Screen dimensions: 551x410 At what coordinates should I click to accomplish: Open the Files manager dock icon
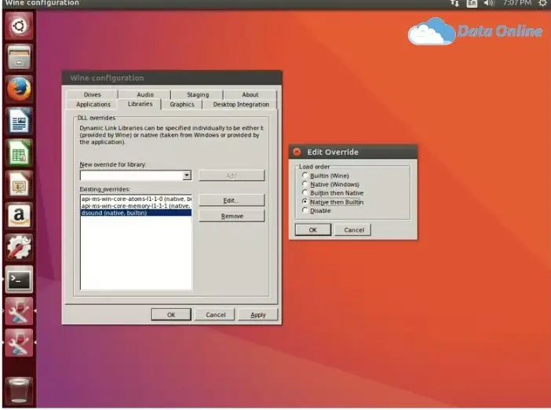(19, 57)
